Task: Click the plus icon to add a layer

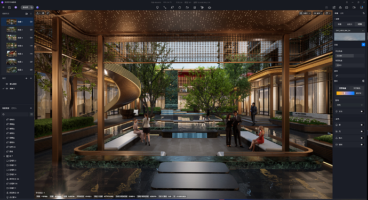Action: [26, 78]
